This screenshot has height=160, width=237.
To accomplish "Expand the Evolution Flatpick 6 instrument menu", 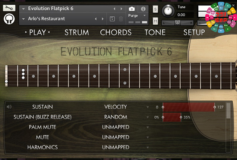I will (23, 9).
